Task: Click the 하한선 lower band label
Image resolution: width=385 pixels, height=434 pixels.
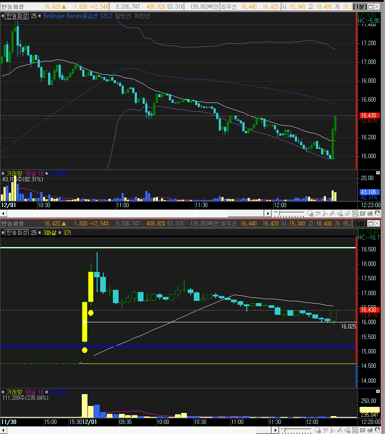Action: (142, 16)
